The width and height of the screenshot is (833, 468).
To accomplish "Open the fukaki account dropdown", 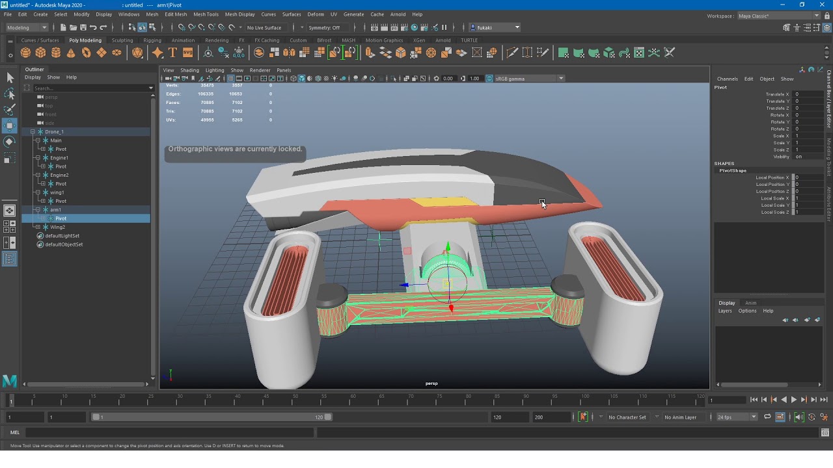I will coord(495,27).
